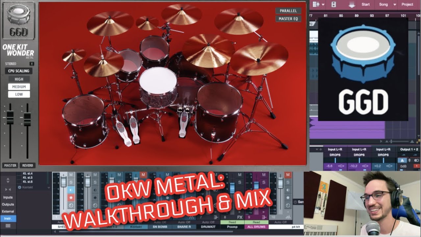Toggle the Kontakt power icon

coord(19,187)
